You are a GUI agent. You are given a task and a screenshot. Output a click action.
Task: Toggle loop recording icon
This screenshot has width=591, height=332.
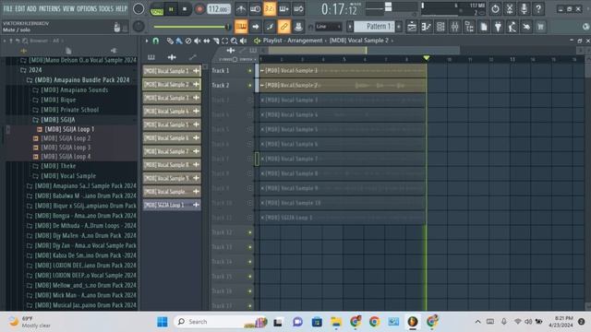point(298,9)
